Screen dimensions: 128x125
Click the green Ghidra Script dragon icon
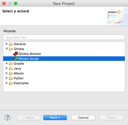click(x=16, y=59)
